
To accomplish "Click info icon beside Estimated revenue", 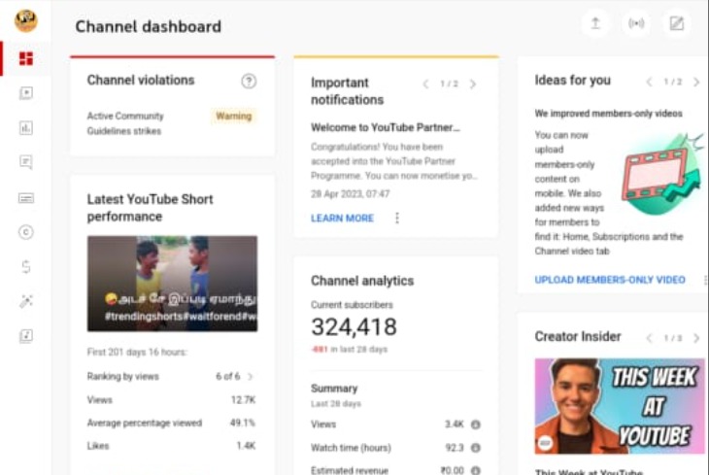I will [475, 470].
